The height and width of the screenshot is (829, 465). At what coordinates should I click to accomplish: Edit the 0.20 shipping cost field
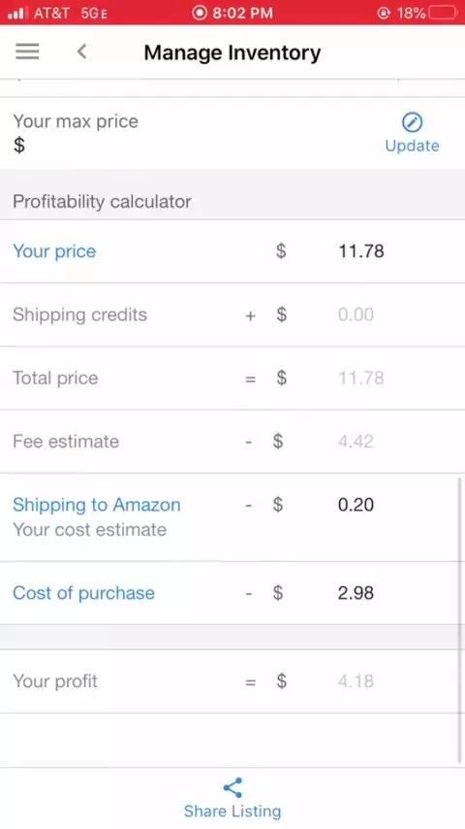tap(356, 505)
